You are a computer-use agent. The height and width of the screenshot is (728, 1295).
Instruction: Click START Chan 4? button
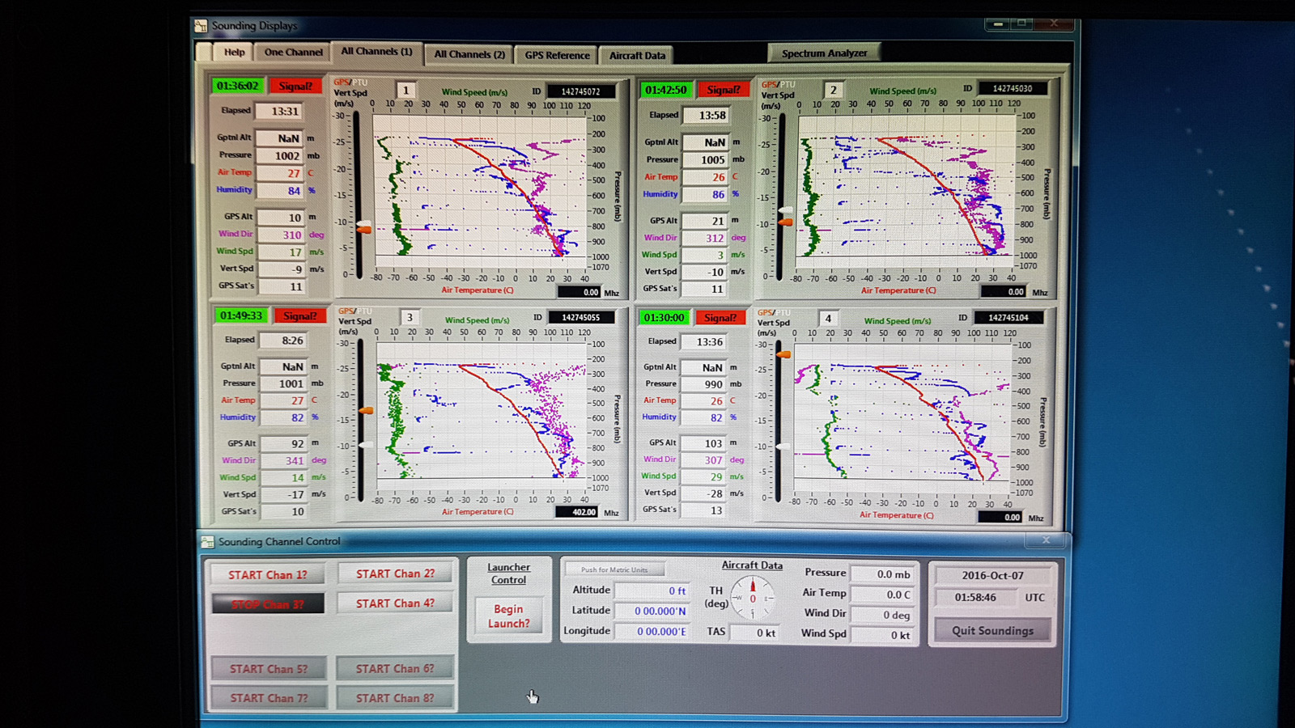click(395, 603)
